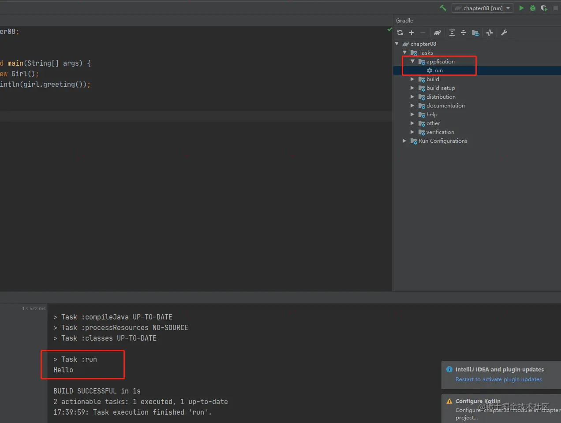
Task: Click the 'Task :run' output line
Action: pos(75,360)
